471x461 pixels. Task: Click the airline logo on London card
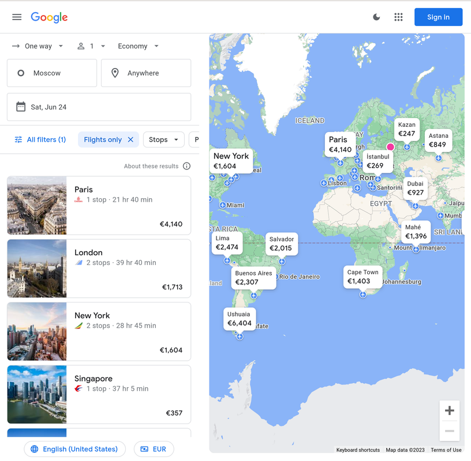(x=78, y=263)
